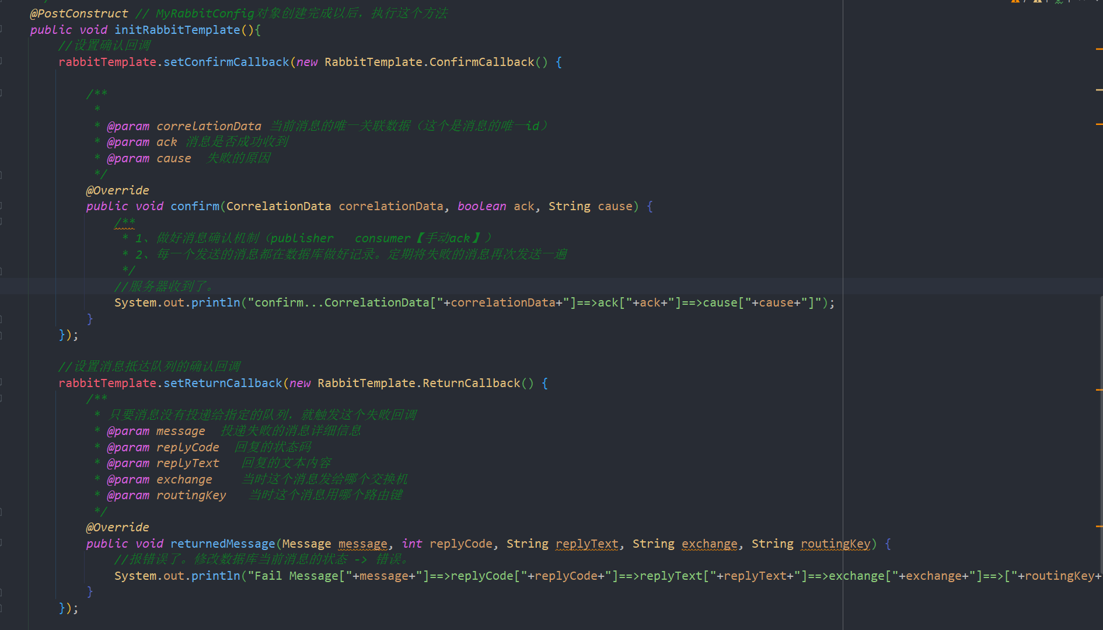Viewport: 1103px width, 630px height.
Task: Collapse fold marker on setReturnCallback line
Action: (x=1, y=382)
